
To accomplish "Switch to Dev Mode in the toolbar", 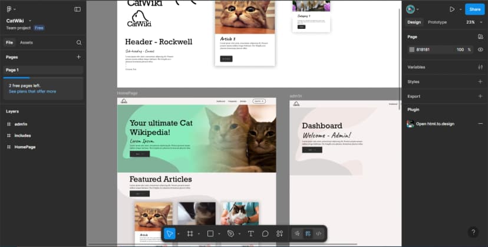I will (x=319, y=233).
